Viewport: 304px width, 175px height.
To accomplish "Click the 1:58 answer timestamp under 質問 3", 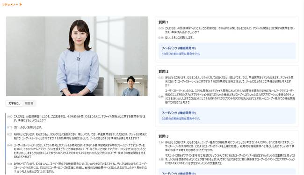I will 161,160.
